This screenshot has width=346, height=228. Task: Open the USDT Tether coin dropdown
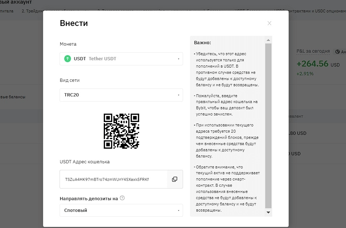point(121,58)
